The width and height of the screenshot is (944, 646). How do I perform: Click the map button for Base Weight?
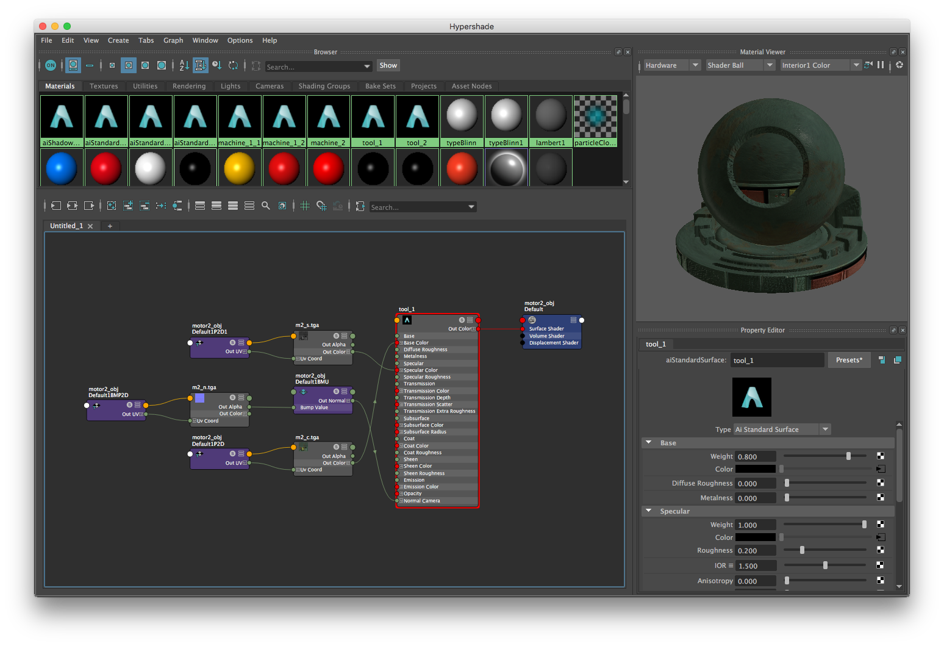881,456
